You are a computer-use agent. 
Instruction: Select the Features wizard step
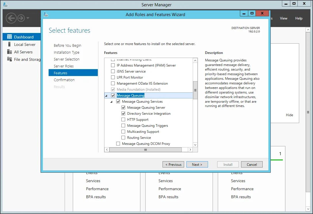[x=73, y=73]
